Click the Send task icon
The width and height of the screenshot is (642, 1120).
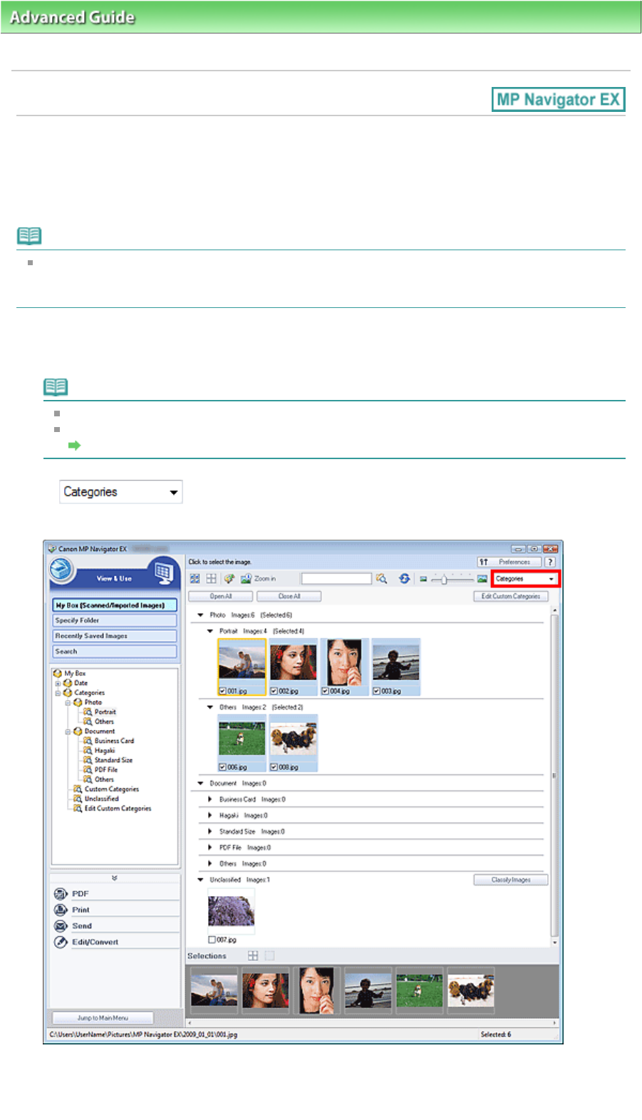tap(61, 926)
